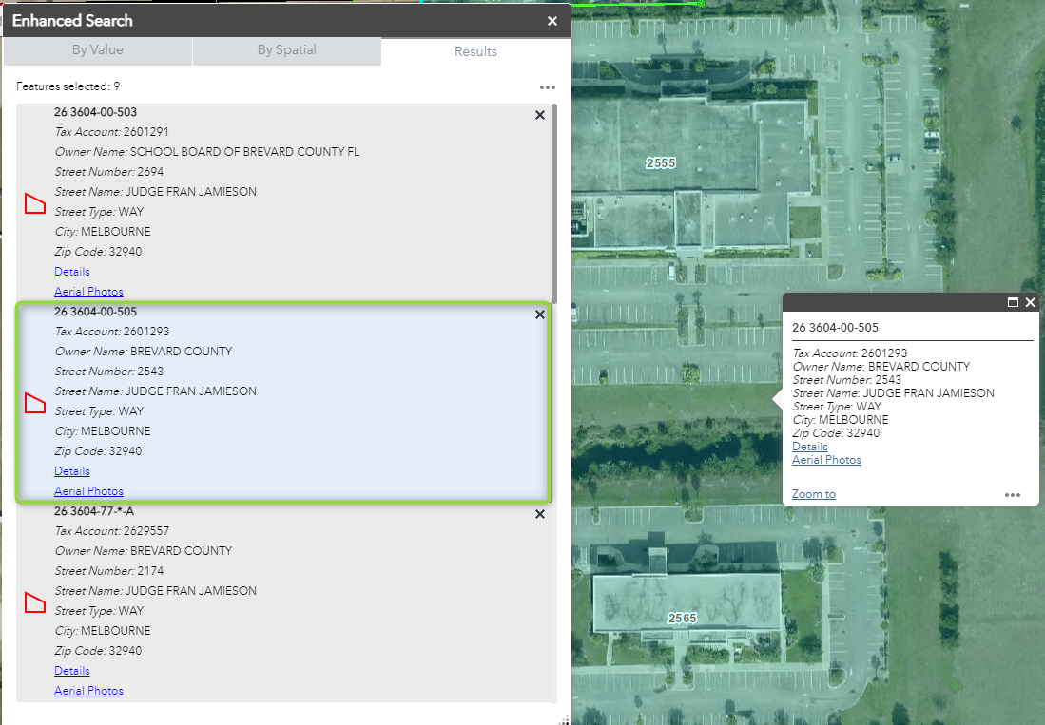Remove the highlighted 26 3604-00-505 result via its X
Image resolution: width=1045 pixels, height=725 pixels.
click(x=539, y=315)
